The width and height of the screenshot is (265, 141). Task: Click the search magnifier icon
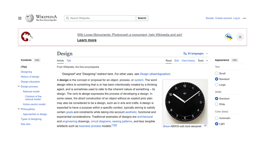[x=67, y=18]
